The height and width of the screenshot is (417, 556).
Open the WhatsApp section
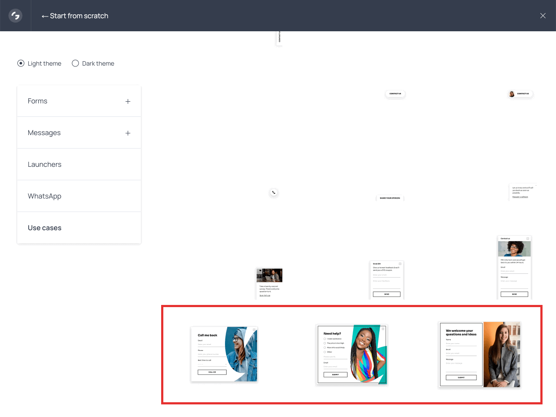pos(44,196)
